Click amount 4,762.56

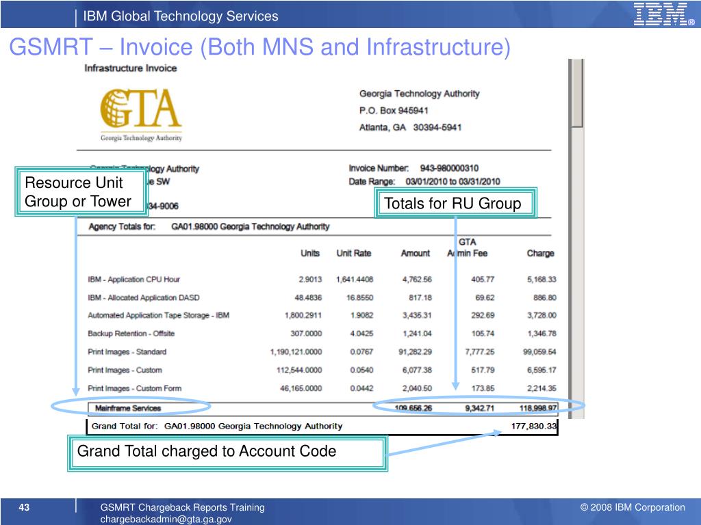click(417, 280)
